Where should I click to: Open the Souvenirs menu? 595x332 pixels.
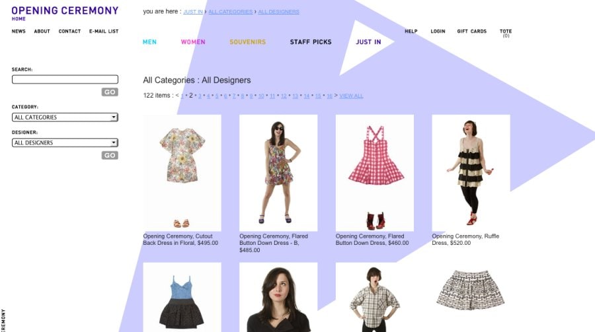[247, 42]
